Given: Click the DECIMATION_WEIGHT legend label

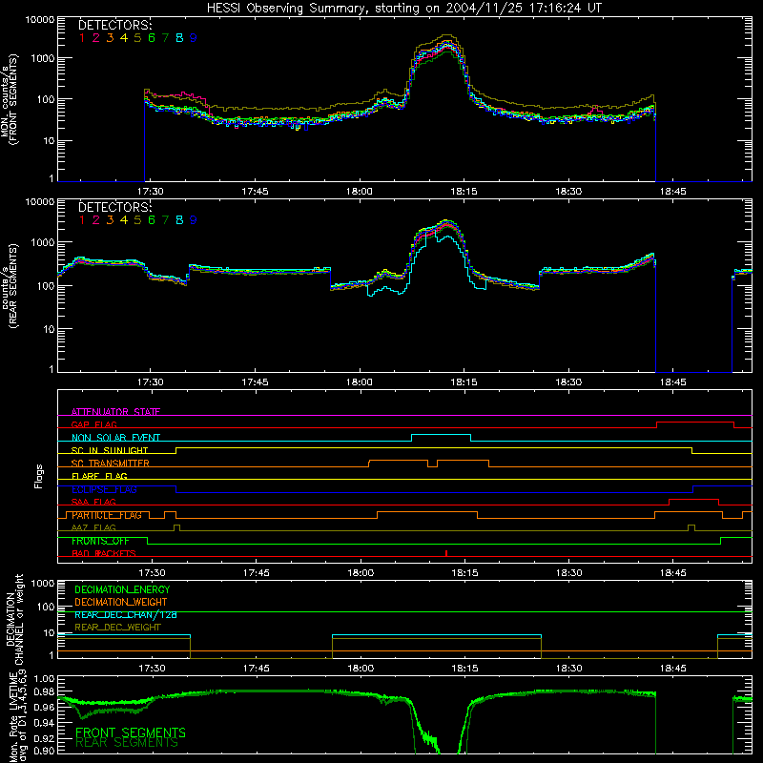Looking at the screenshot, I should tap(121, 602).
